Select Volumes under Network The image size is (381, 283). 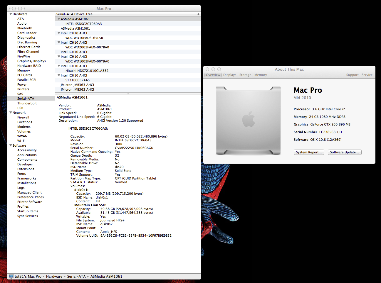point(24,131)
